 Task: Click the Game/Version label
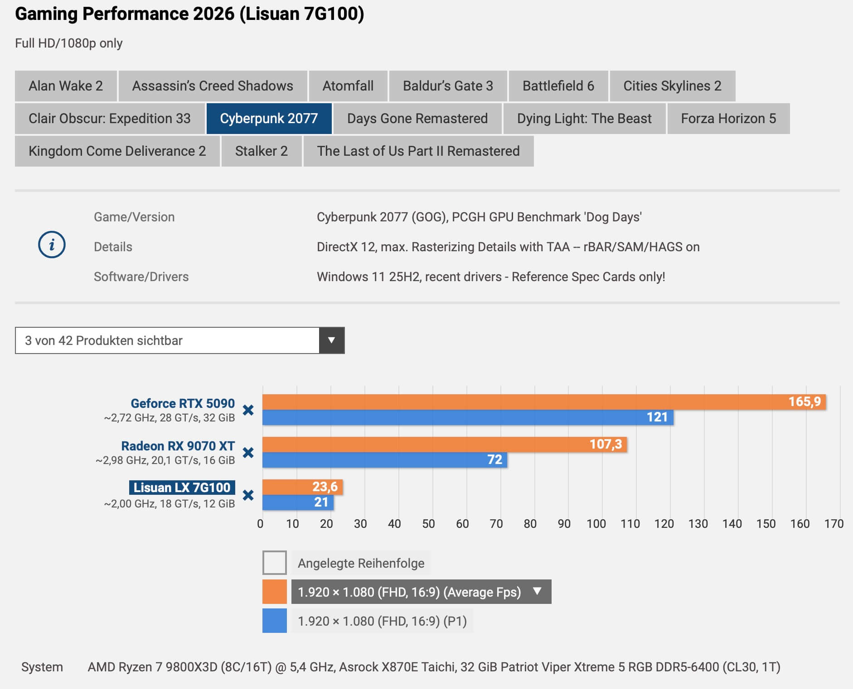click(x=134, y=217)
